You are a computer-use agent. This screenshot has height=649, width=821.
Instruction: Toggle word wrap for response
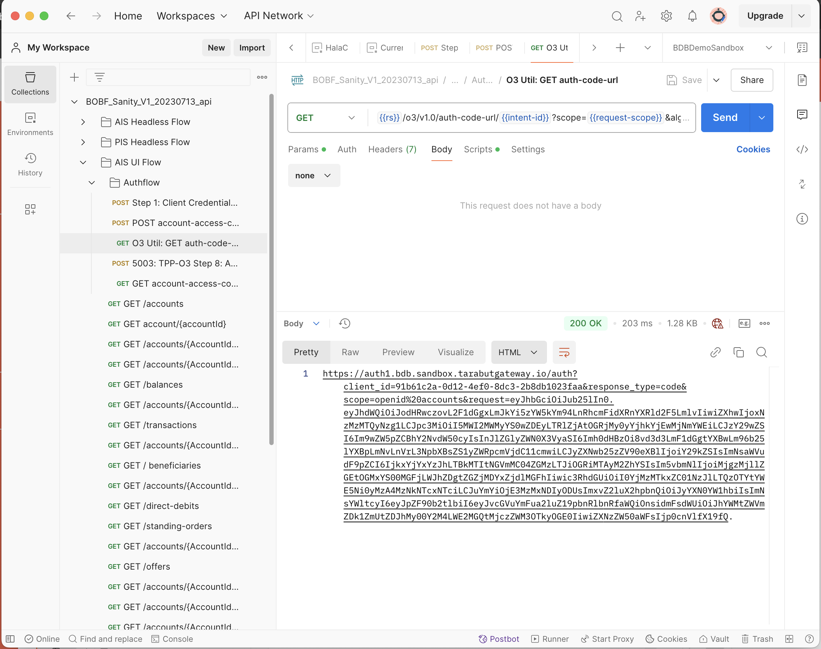tap(564, 352)
